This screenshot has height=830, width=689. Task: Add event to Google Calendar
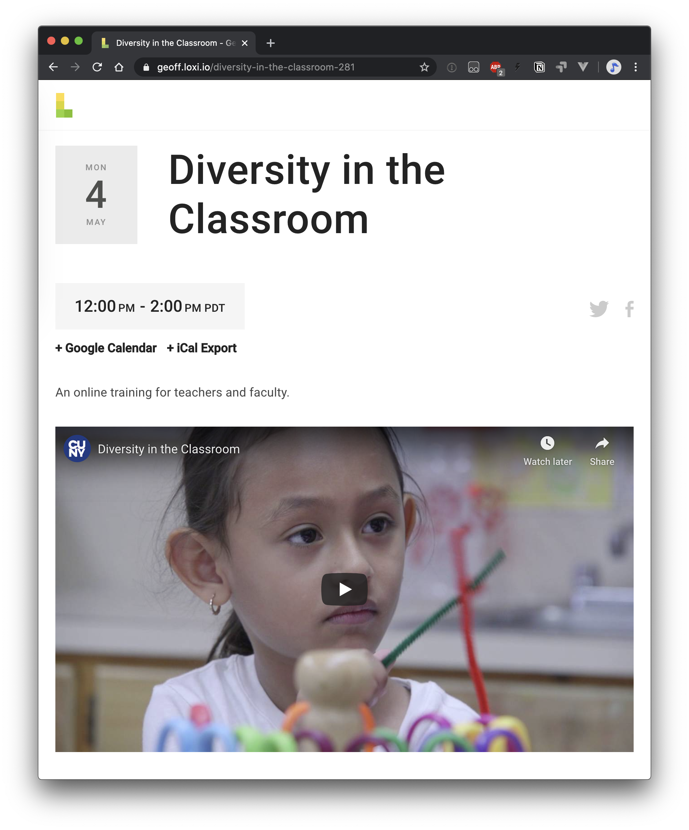click(x=106, y=348)
